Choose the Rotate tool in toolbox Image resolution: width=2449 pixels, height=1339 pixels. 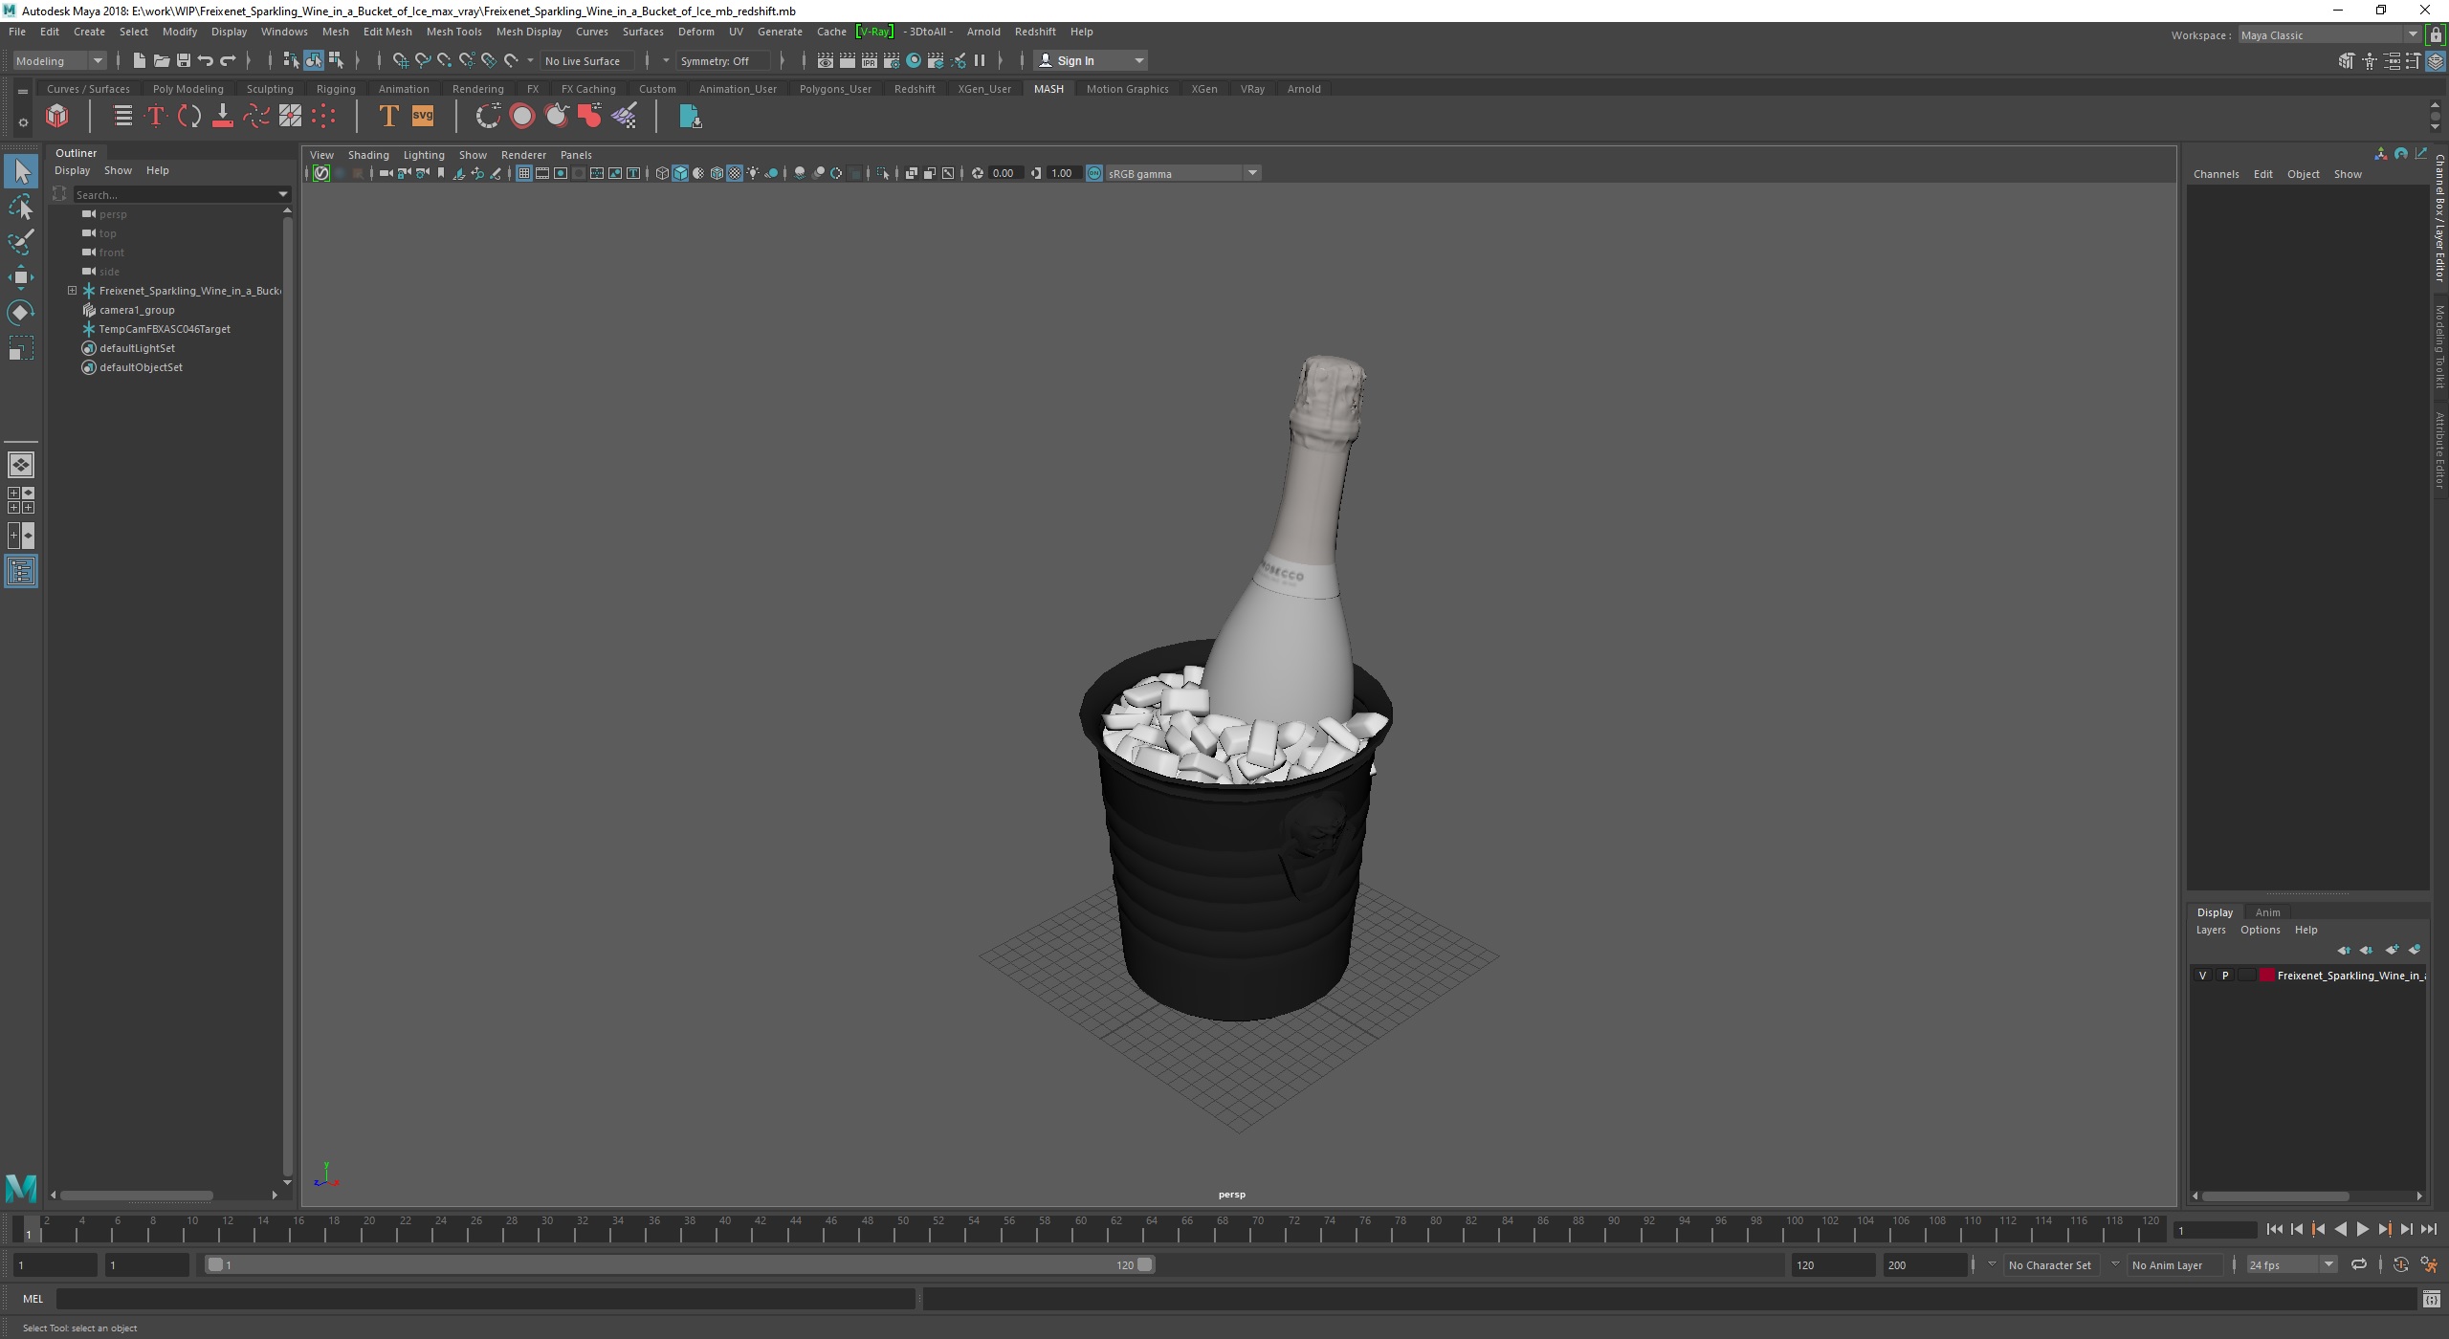pyautogui.click(x=21, y=313)
